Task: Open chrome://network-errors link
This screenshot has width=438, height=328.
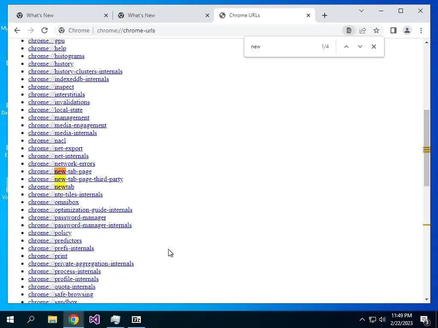Action: [62, 164]
